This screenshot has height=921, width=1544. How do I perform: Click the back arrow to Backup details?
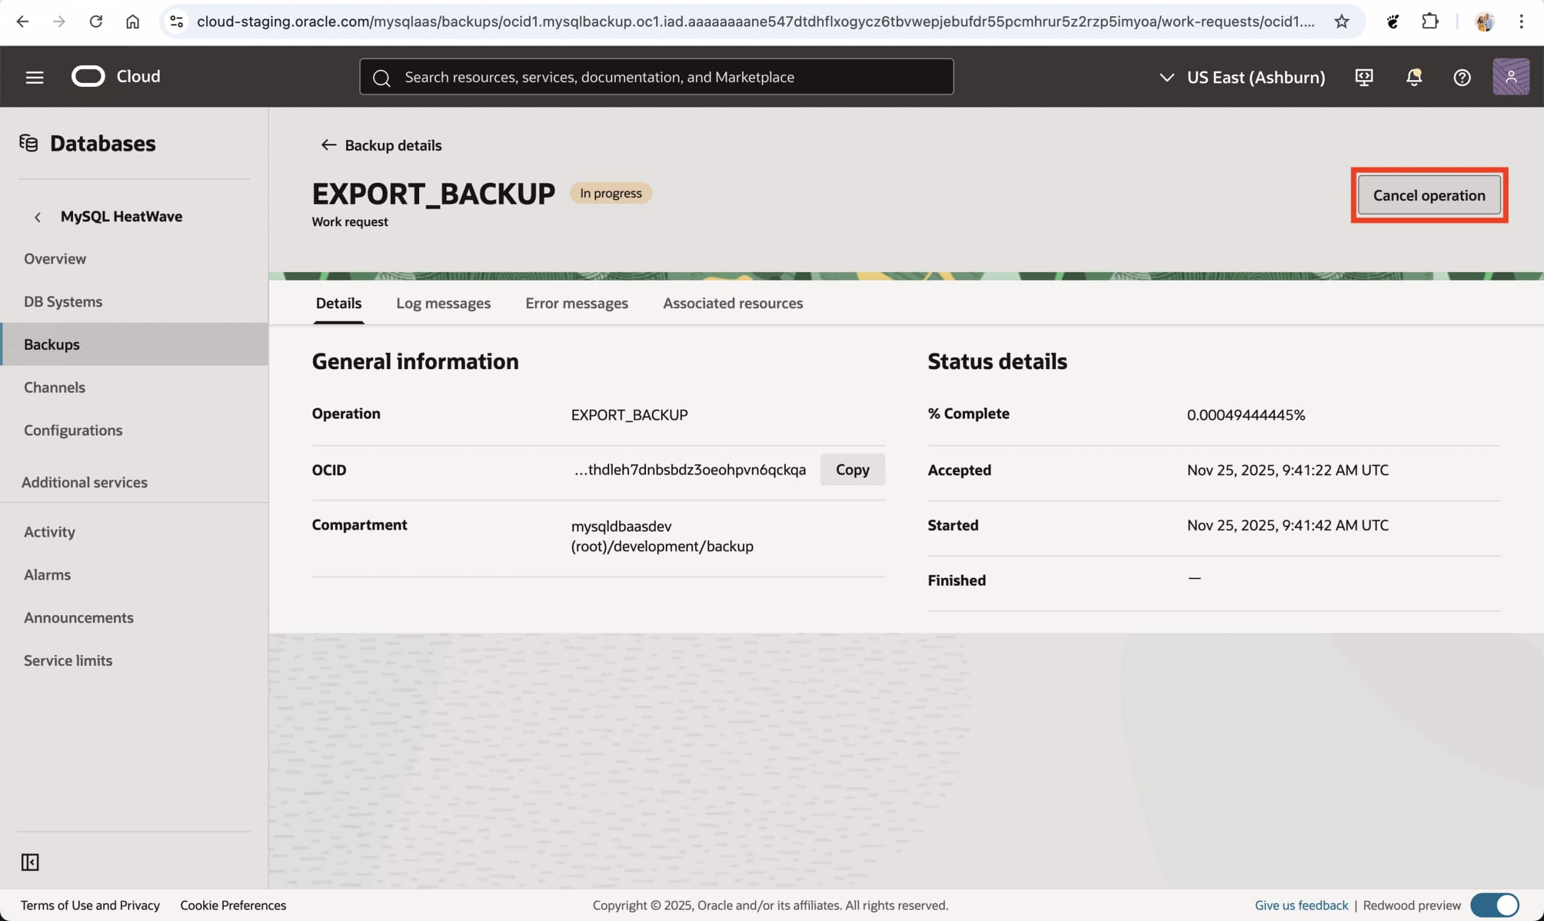click(328, 145)
